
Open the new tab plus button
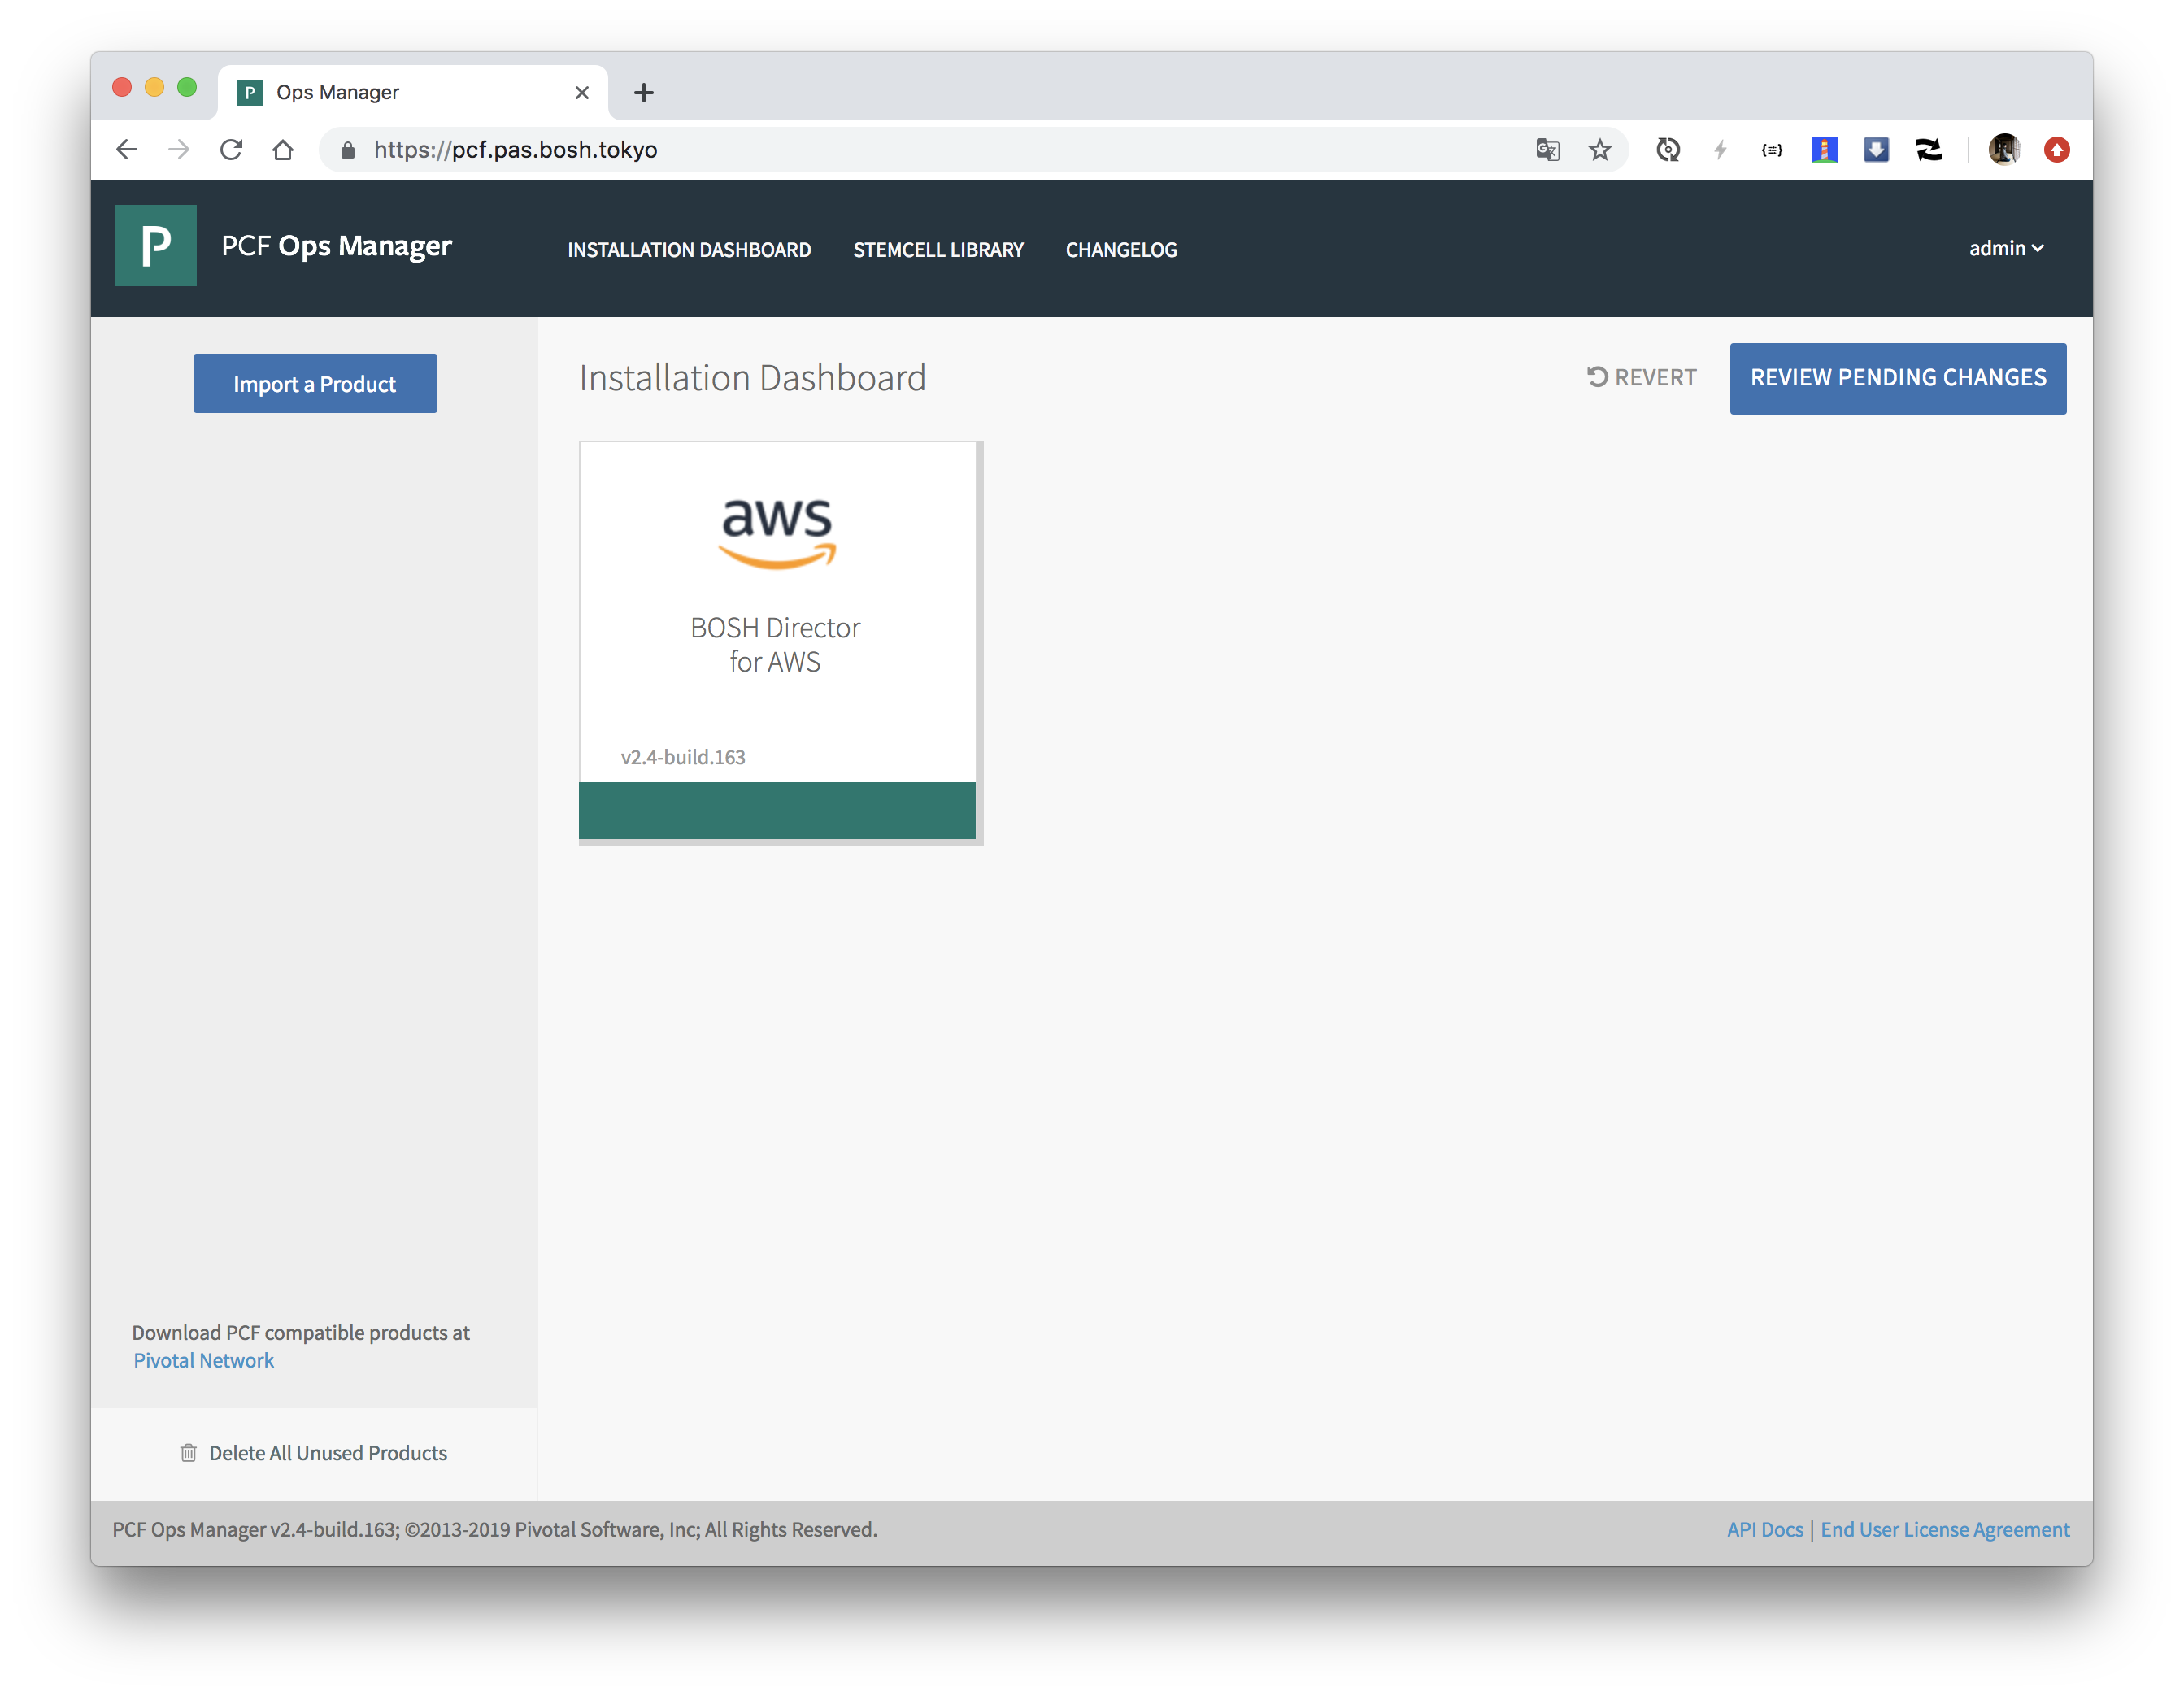(644, 93)
